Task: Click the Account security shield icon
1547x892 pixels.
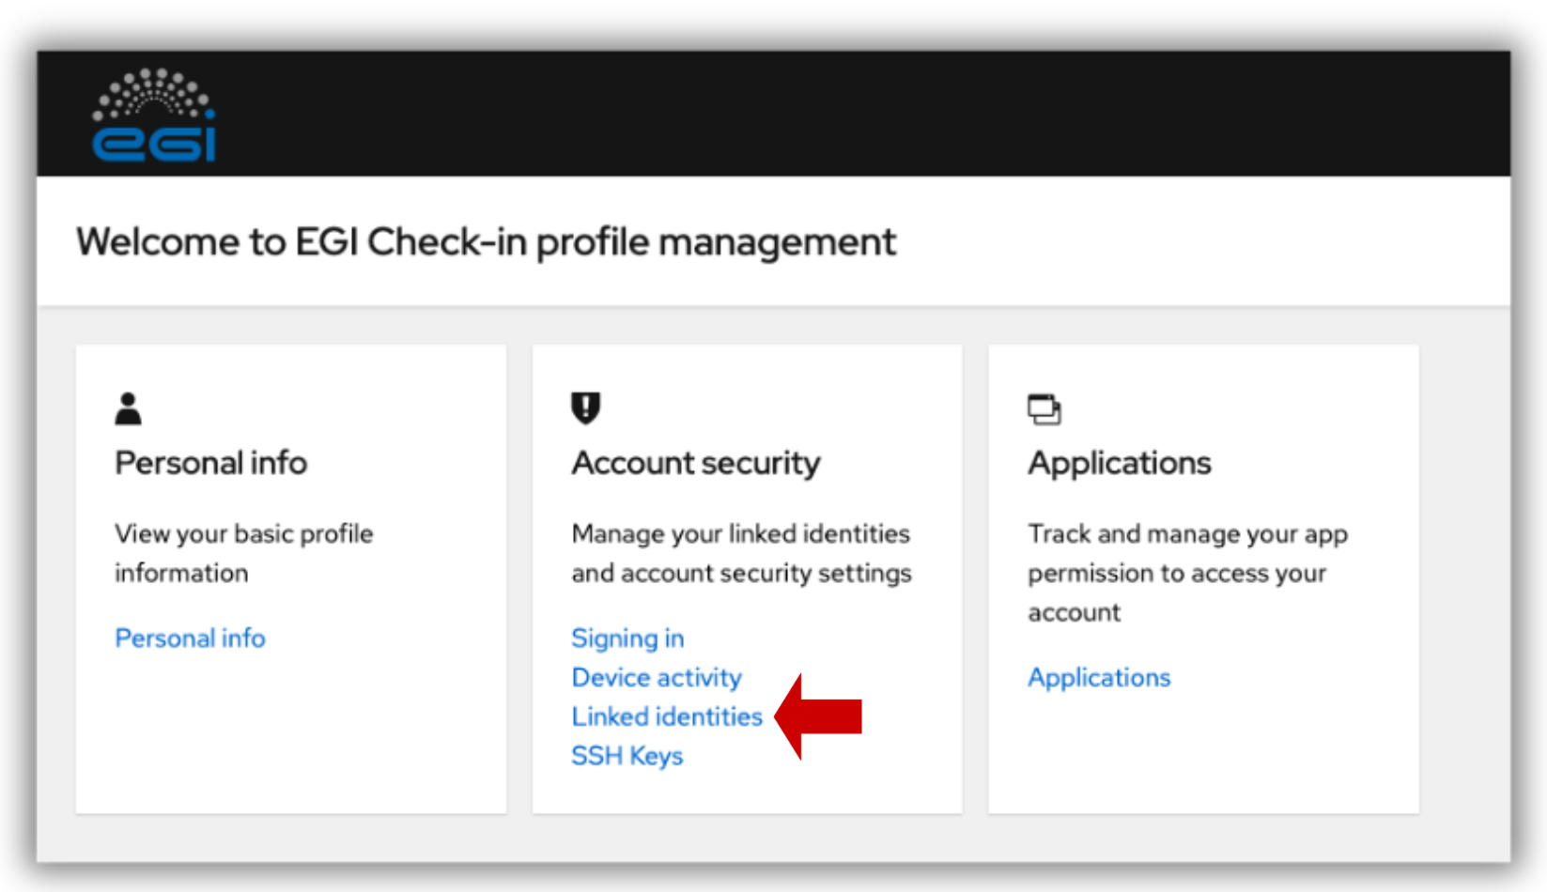Action: (586, 408)
